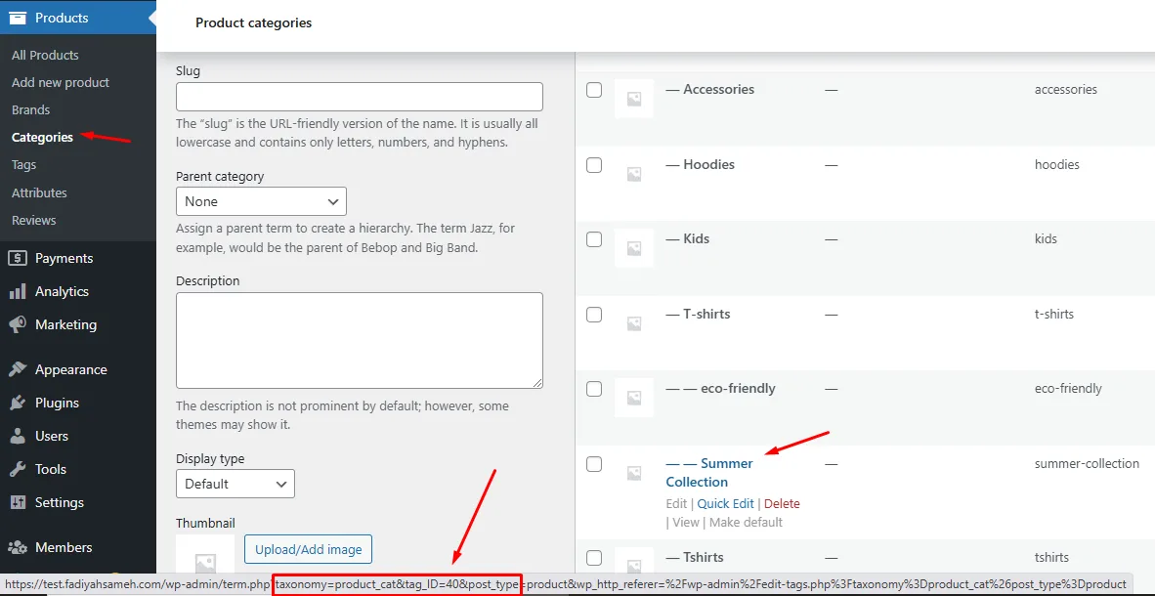Tick the Accessories row checkbox

click(594, 90)
